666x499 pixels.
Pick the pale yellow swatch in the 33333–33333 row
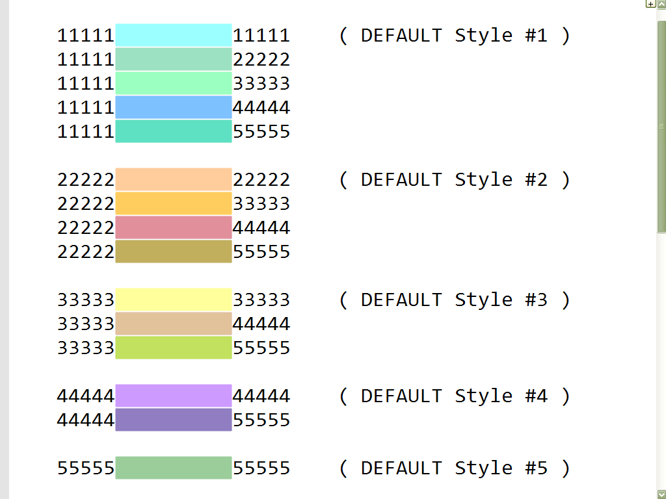(174, 300)
